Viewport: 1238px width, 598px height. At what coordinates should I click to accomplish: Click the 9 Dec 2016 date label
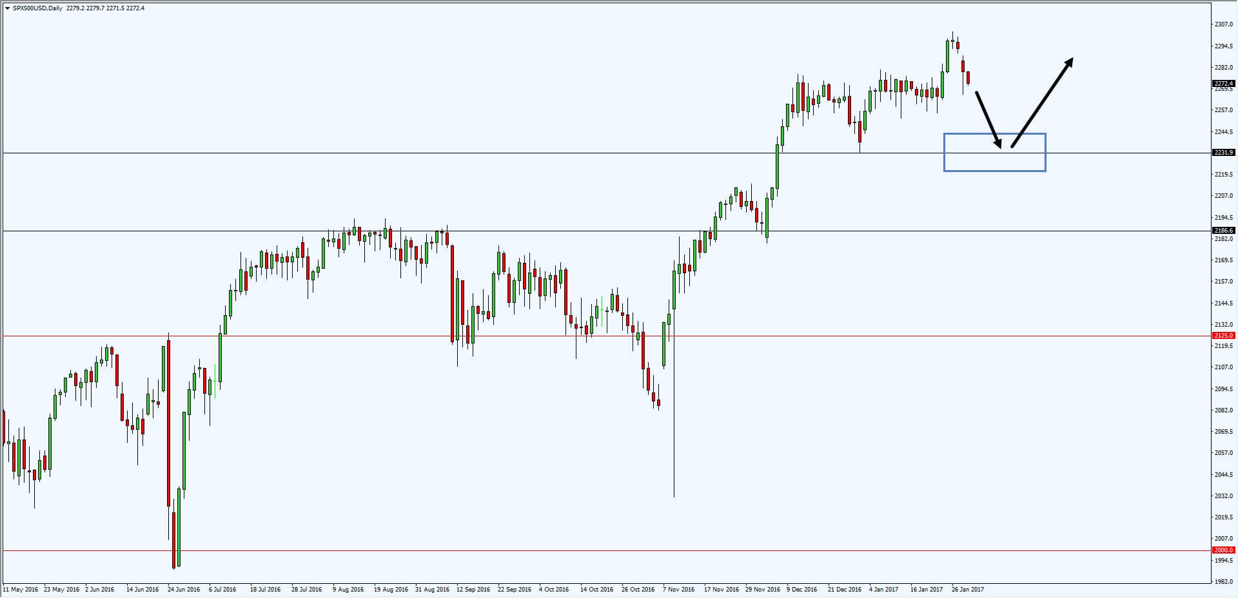point(802,590)
